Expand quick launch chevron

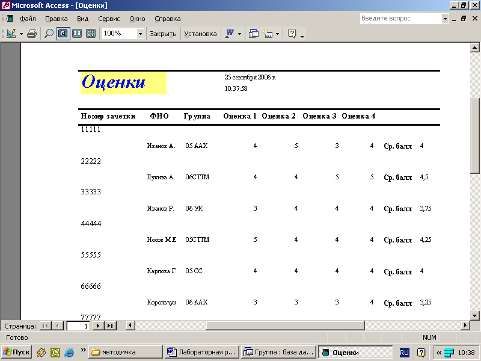click(83, 350)
